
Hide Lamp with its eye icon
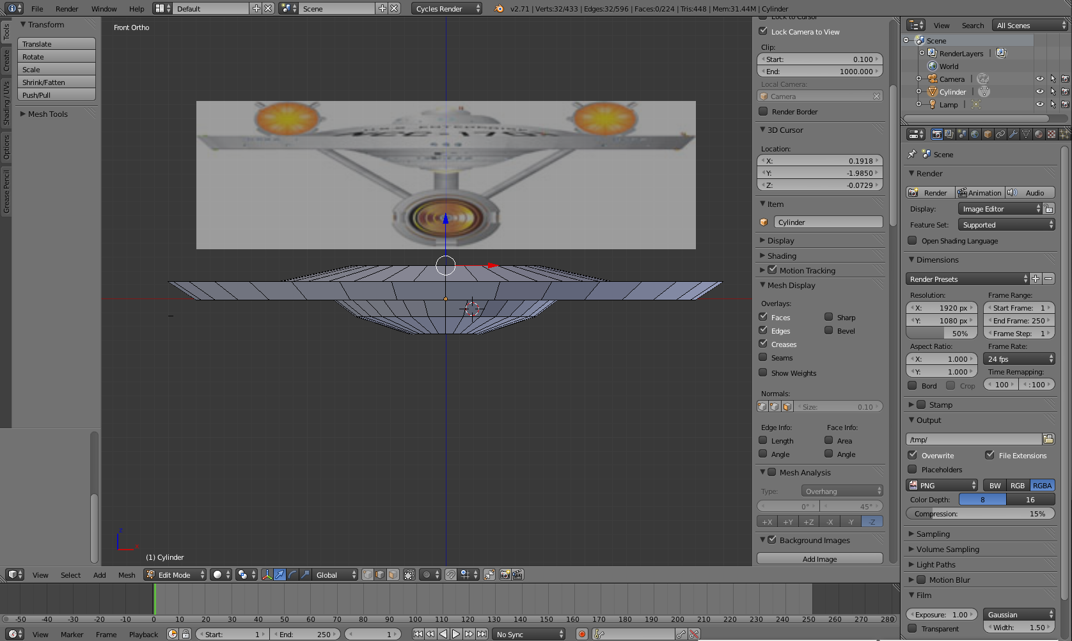pyautogui.click(x=1040, y=105)
